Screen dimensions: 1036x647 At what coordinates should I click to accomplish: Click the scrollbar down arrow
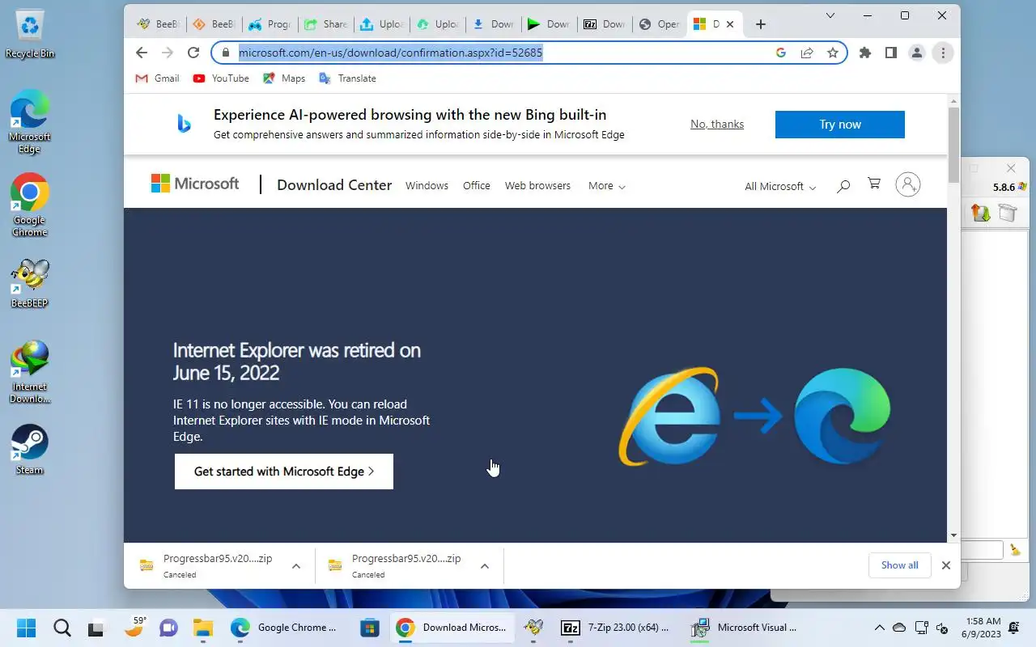(x=953, y=535)
